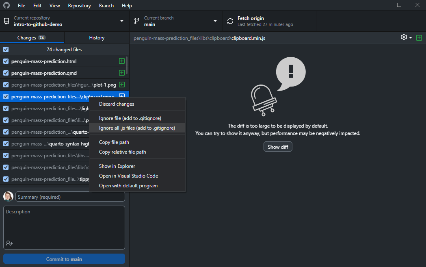Image resolution: width=426 pixels, height=267 pixels.
Task: Choose Discard changes from context menu
Action: coord(117,104)
